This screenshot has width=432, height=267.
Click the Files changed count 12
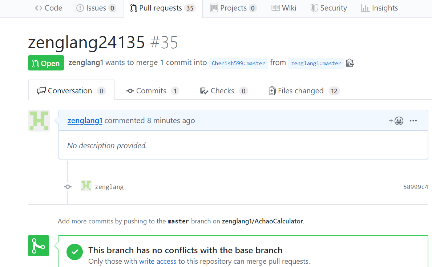coord(334,91)
